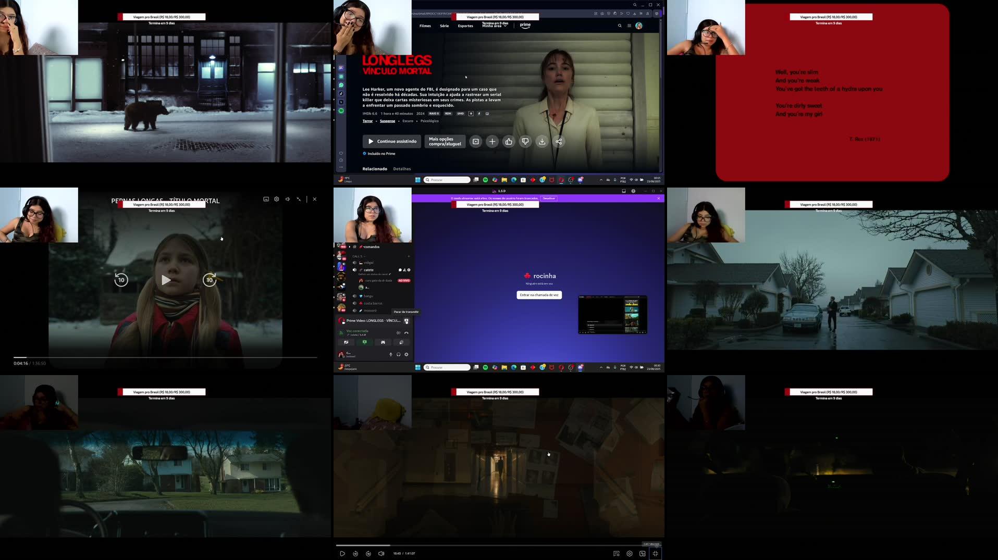998x560 pixels.
Task: Open the history clock icon in Opera sidebar
Action: point(341,160)
